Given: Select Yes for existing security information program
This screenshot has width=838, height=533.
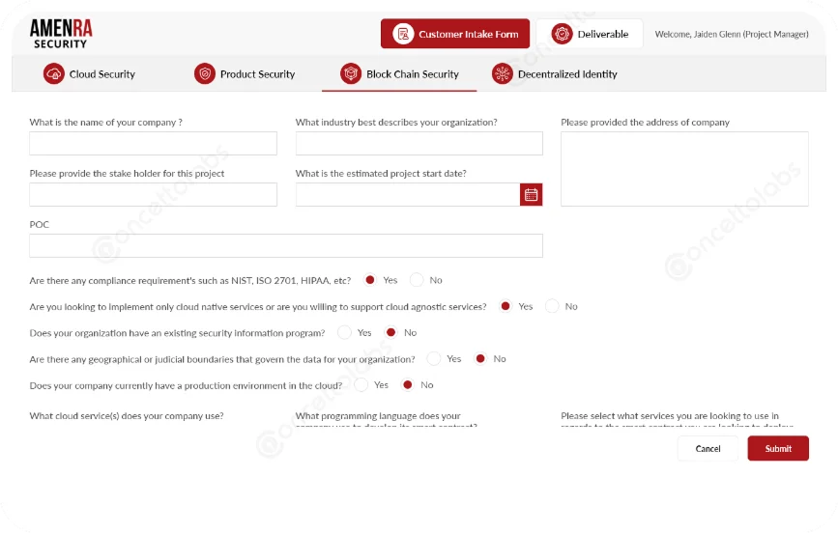Looking at the screenshot, I should 345,332.
